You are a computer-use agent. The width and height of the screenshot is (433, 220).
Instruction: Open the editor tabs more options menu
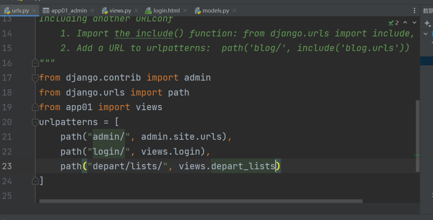click(x=414, y=11)
